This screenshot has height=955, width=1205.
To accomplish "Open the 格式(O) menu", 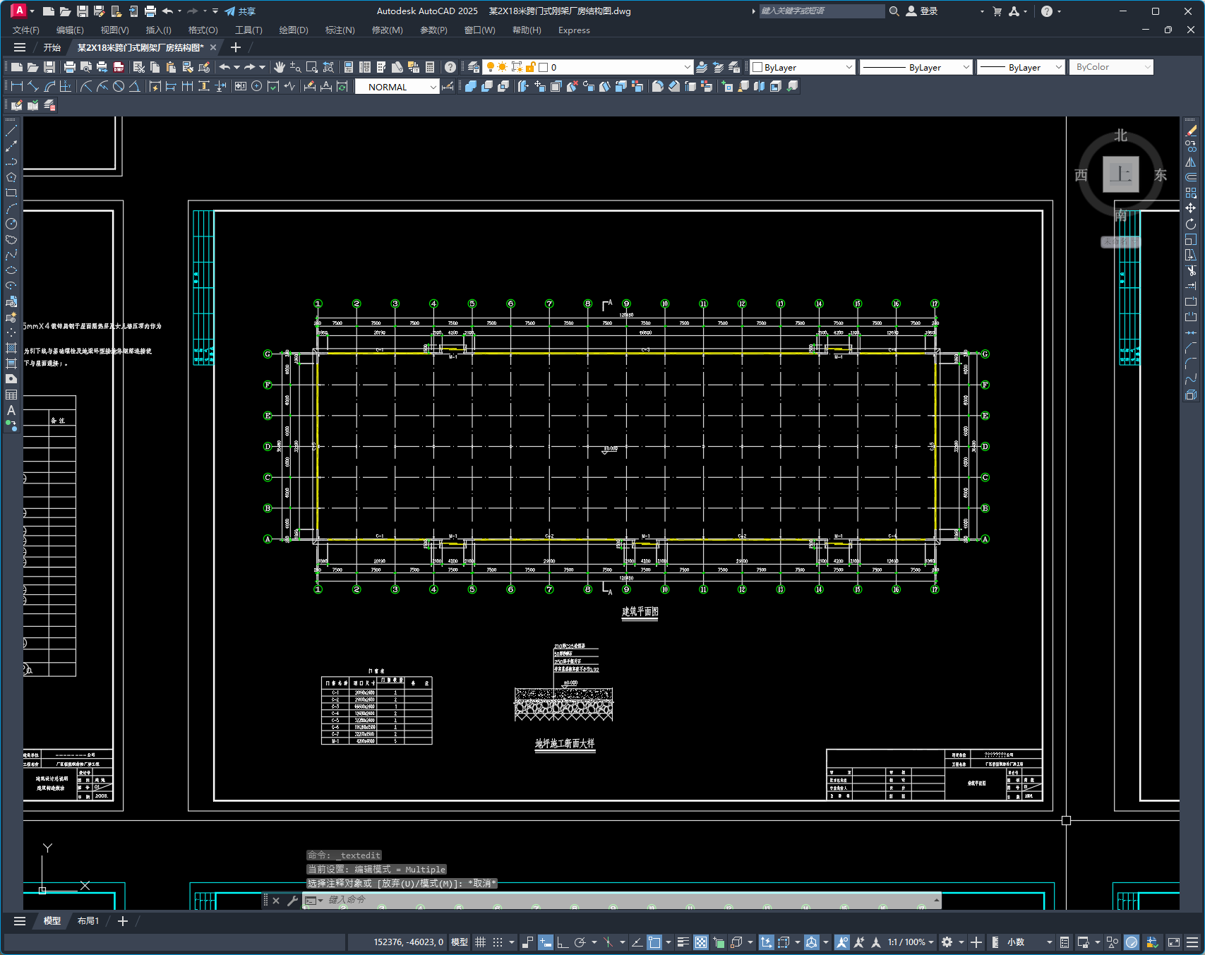I will 203,30.
